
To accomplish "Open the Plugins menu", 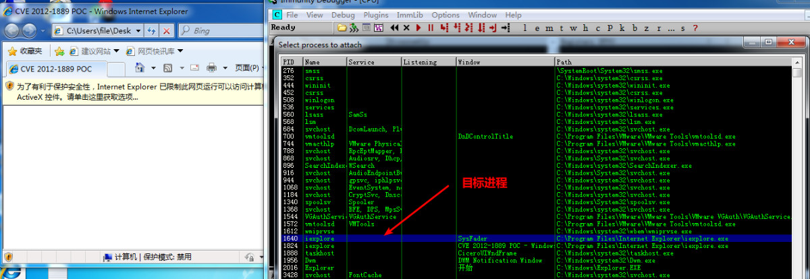I will (375, 15).
